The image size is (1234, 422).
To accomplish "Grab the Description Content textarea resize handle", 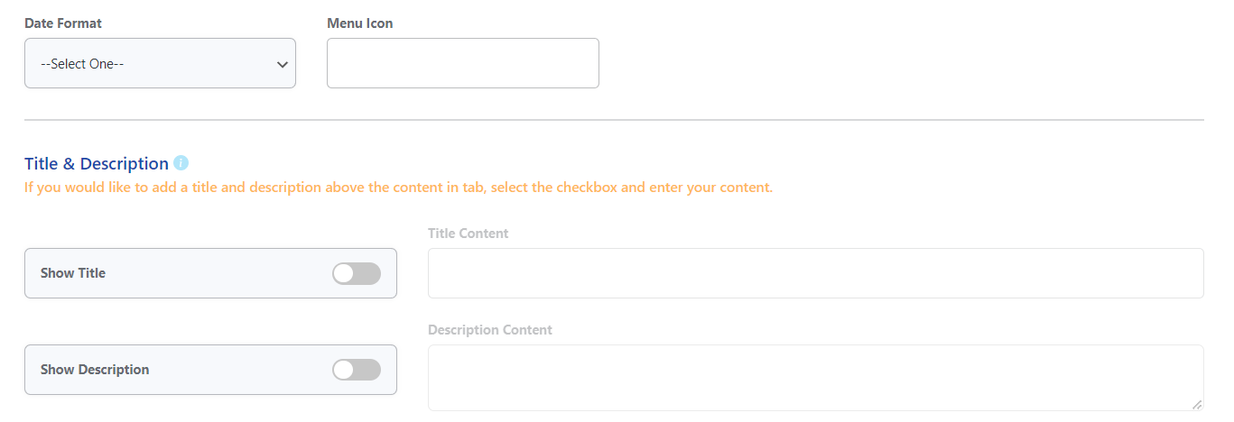I will 1197,405.
